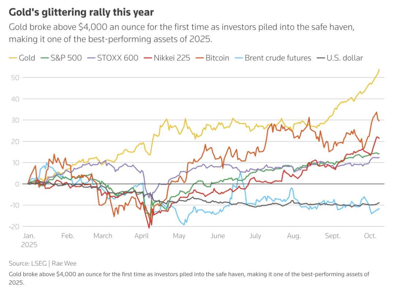Click the 50 y-axis value label
This screenshot has height=295, width=395.
[x=15, y=77]
